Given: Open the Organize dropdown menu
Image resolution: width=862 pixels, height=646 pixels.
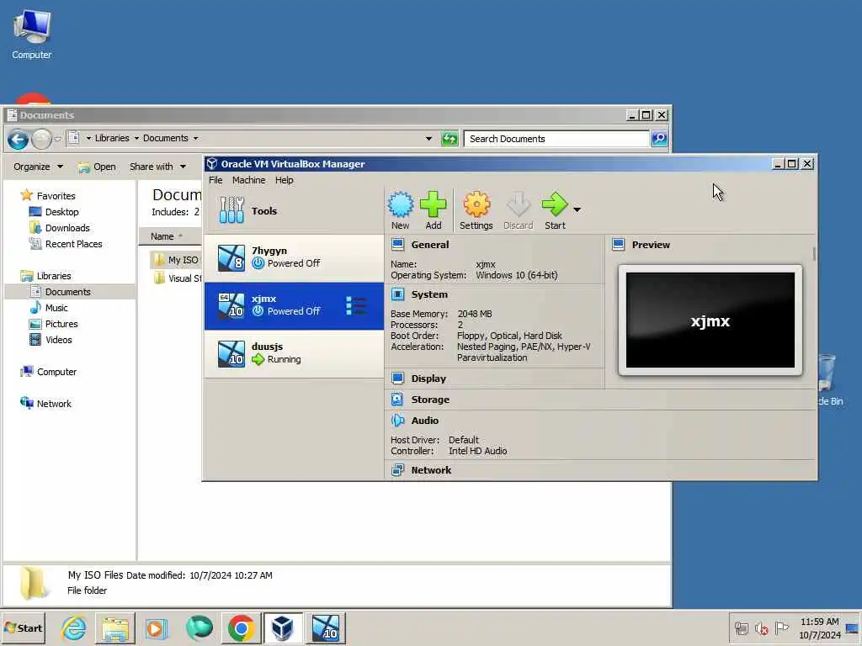Looking at the screenshot, I should (39, 167).
